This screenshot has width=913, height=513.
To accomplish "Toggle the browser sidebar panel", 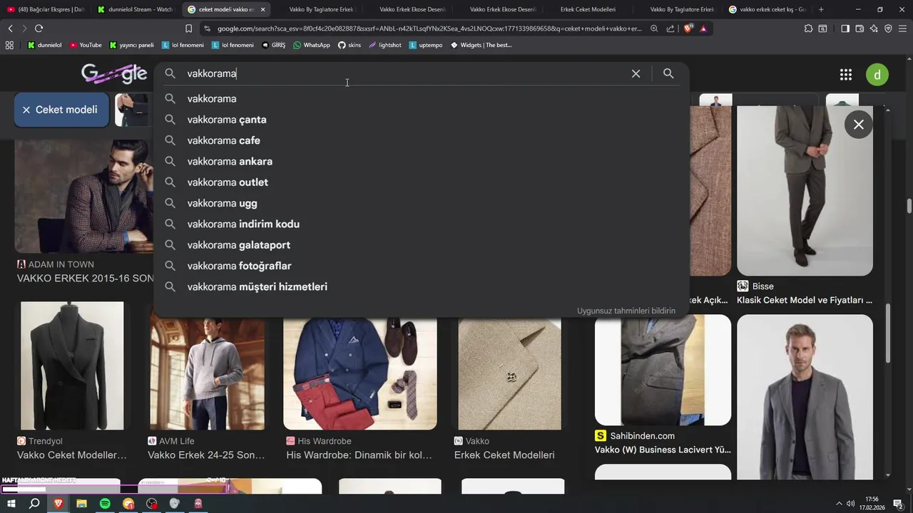I will pos(845,28).
